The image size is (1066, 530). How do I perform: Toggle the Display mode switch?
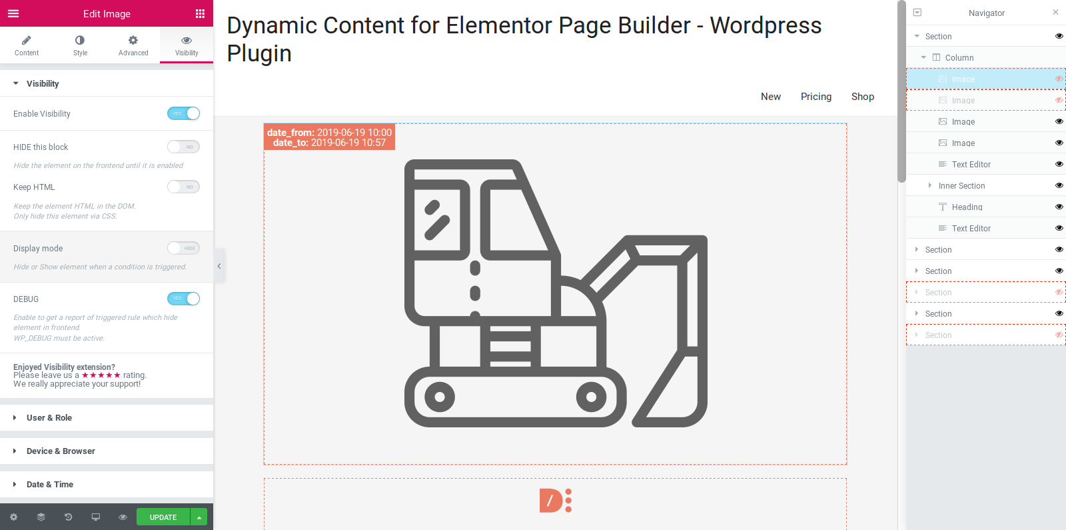pyautogui.click(x=183, y=248)
